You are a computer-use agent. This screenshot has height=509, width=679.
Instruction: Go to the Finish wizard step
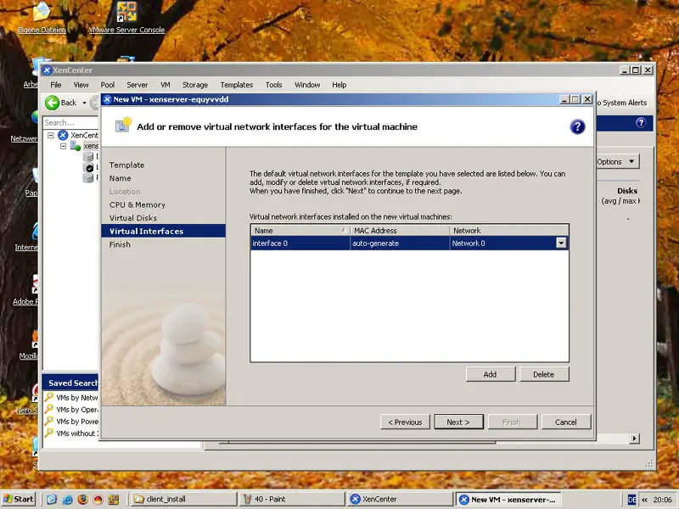click(120, 244)
